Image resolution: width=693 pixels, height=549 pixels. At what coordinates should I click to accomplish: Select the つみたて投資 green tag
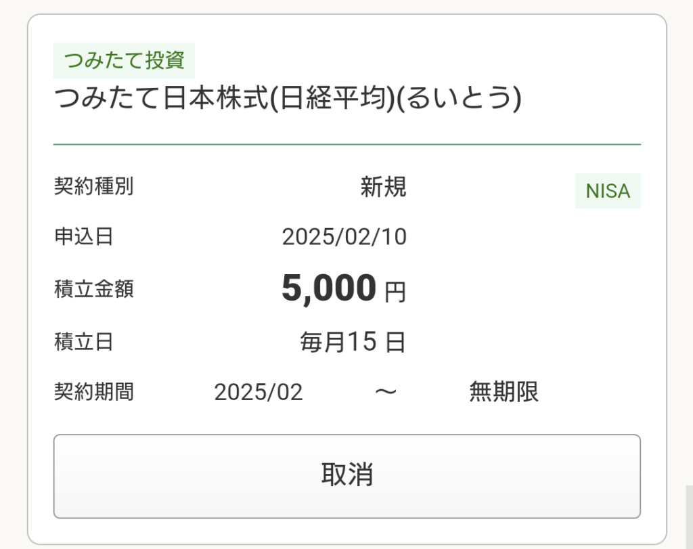124,60
